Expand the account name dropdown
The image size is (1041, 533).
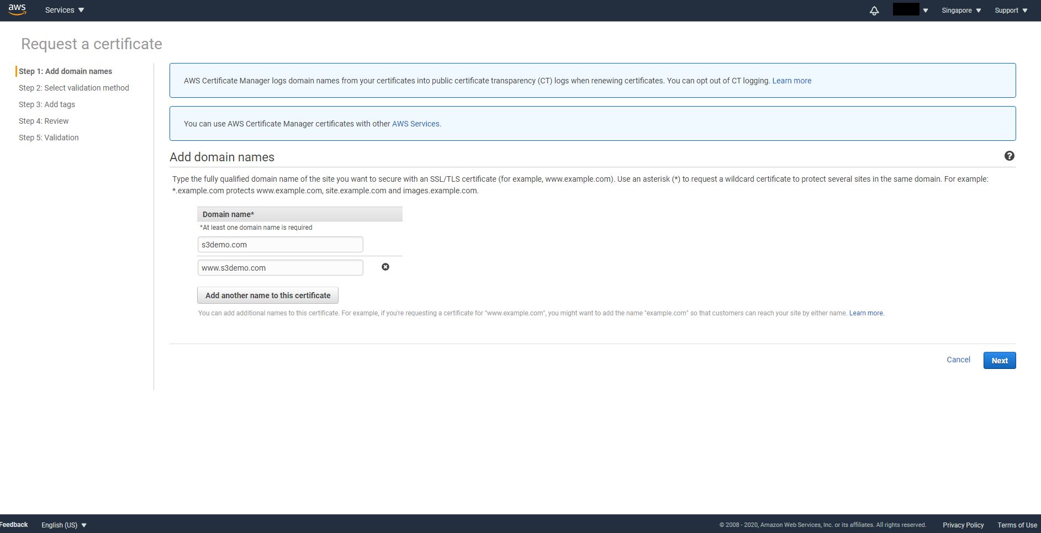(911, 10)
